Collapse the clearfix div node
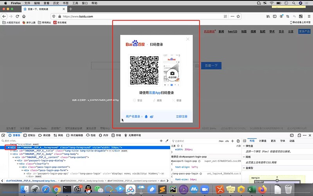 (x=18, y=164)
